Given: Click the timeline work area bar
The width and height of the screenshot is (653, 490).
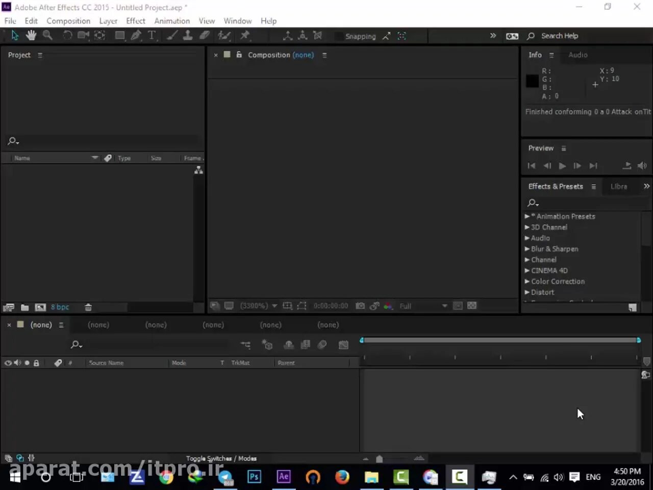Looking at the screenshot, I should click(x=500, y=340).
